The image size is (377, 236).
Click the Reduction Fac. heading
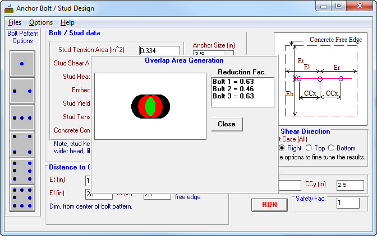[x=242, y=72]
